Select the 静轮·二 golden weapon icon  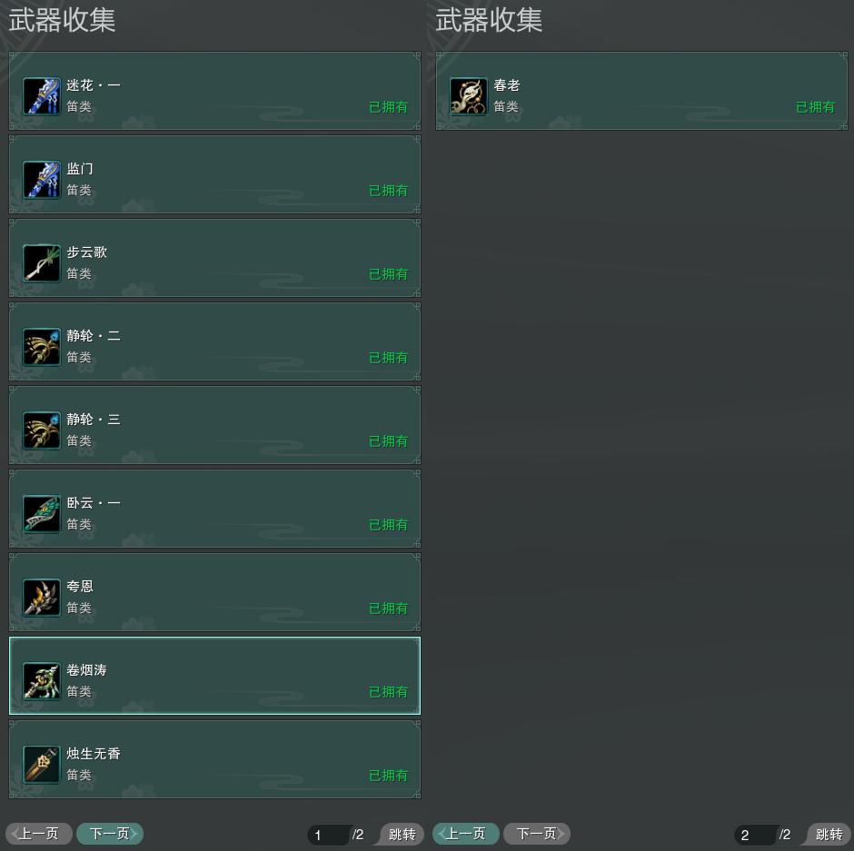point(42,346)
